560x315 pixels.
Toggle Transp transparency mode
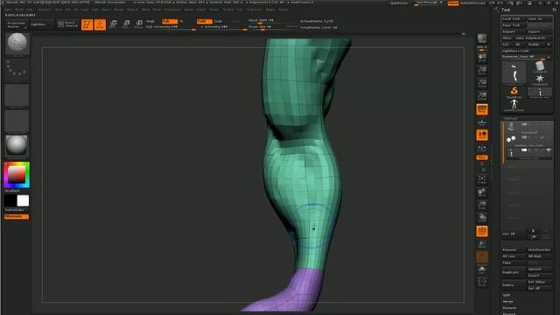click(482, 244)
